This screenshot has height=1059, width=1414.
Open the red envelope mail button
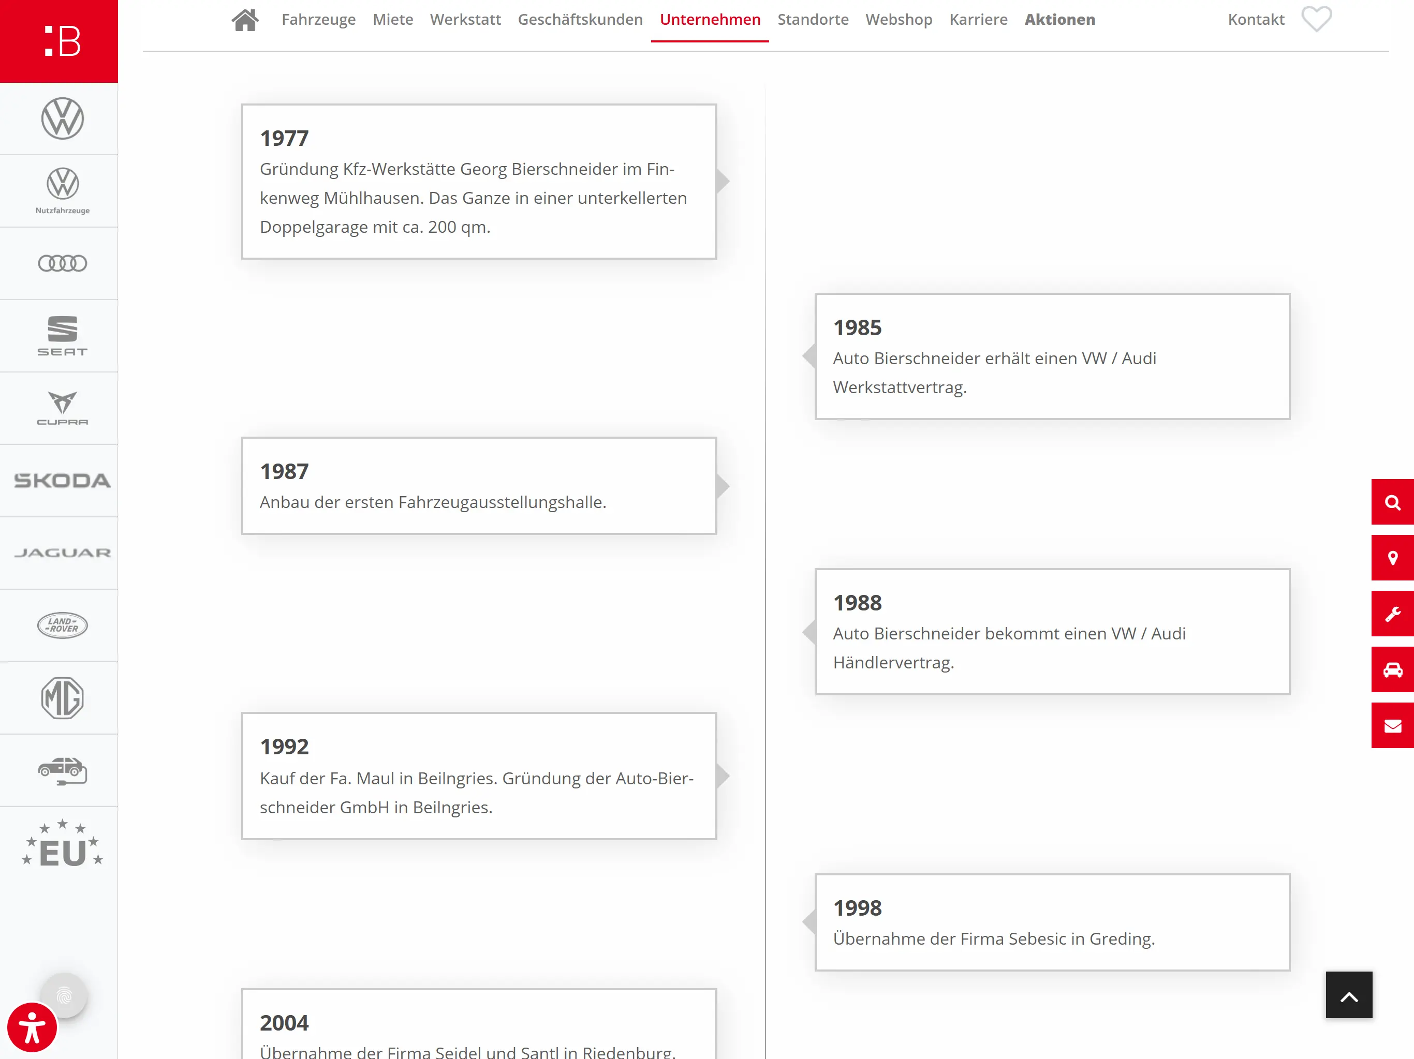1392,725
